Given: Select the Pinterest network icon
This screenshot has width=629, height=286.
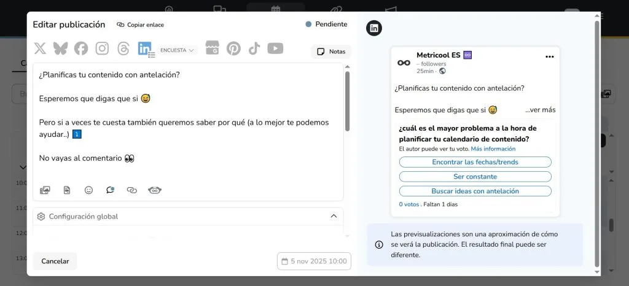Looking at the screenshot, I should pos(233,48).
